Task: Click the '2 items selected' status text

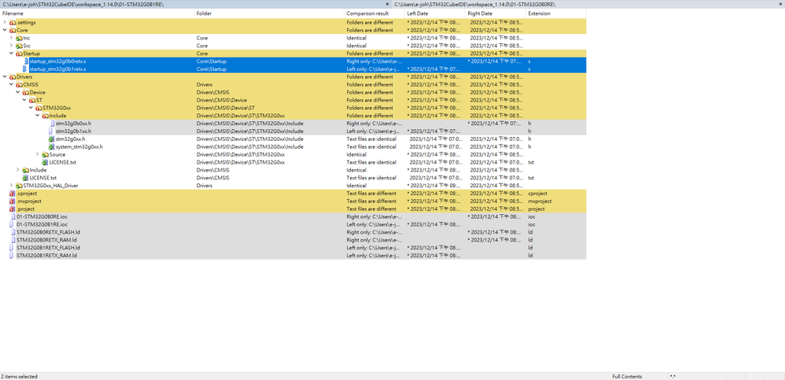Action: 19,377
